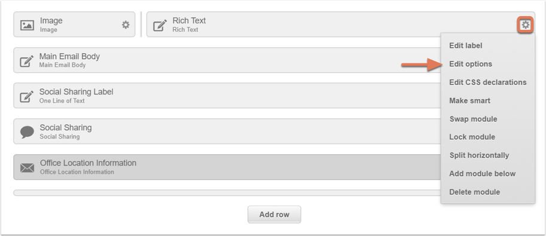Choose Make smart menu entry
546x236 pixels.
click(469, 100)
